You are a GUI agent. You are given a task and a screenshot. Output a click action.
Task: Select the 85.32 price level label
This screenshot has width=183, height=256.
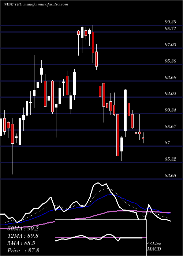tap(171, 159)
